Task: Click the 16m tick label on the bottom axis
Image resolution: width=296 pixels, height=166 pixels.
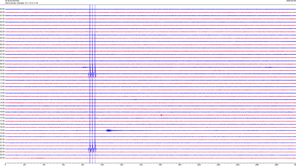Action: point(160,165)
